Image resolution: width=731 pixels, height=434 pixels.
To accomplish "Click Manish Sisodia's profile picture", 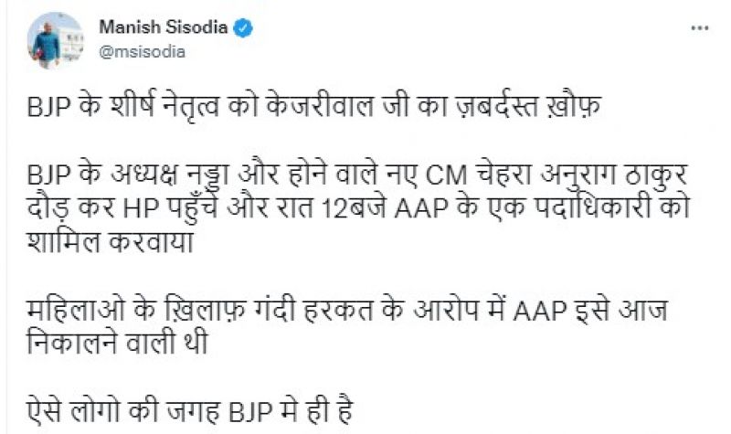I will coord(57,37).
